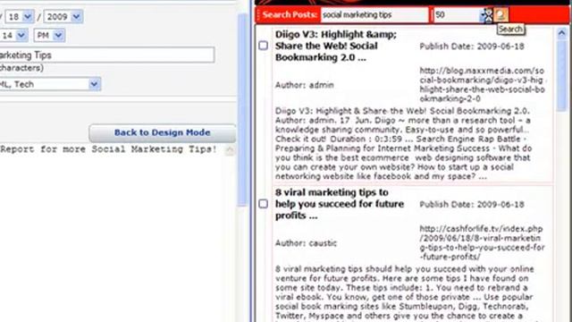
Task: Click Back to Design Mode button
Action: tap(163, 132)
